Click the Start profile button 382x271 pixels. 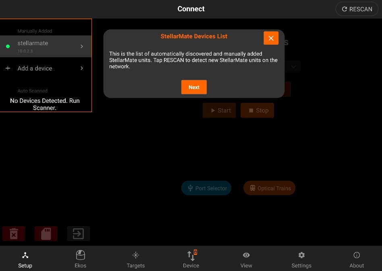click(219, 110)
